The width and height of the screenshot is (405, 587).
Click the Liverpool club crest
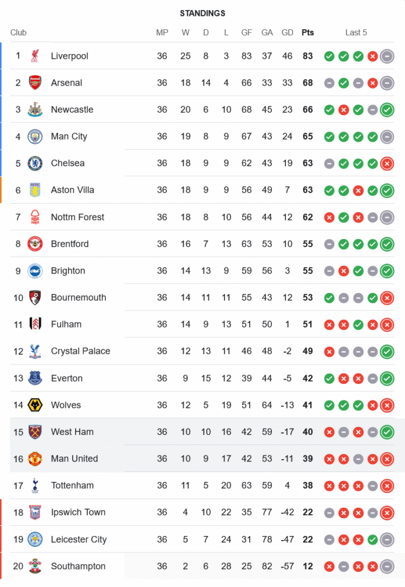click(35, 56)
